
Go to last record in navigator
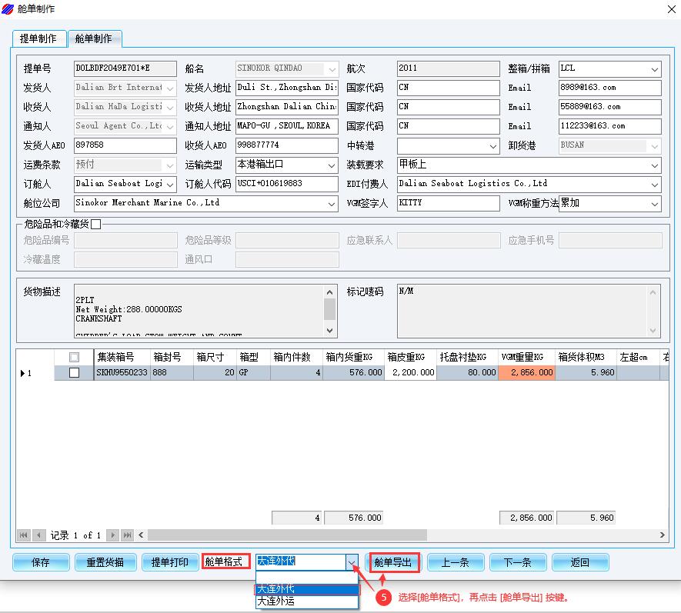127,535
